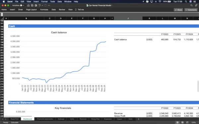Open the Home ribbon tab
The width and height of the screenshot is (199, 124).
tap(4, 10)
